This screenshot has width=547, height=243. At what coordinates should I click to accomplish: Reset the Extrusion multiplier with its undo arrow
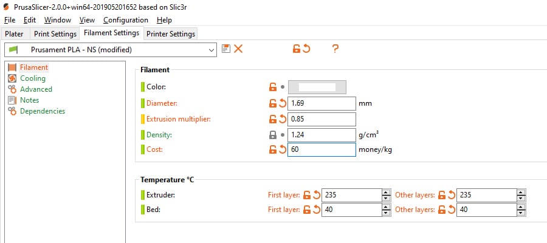(x=283, y=119)
